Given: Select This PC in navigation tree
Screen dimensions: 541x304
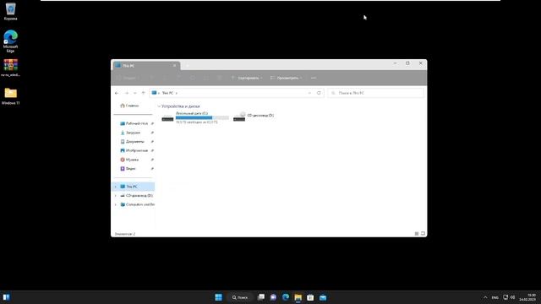Looking at the screenshot, I should [134, 187].
